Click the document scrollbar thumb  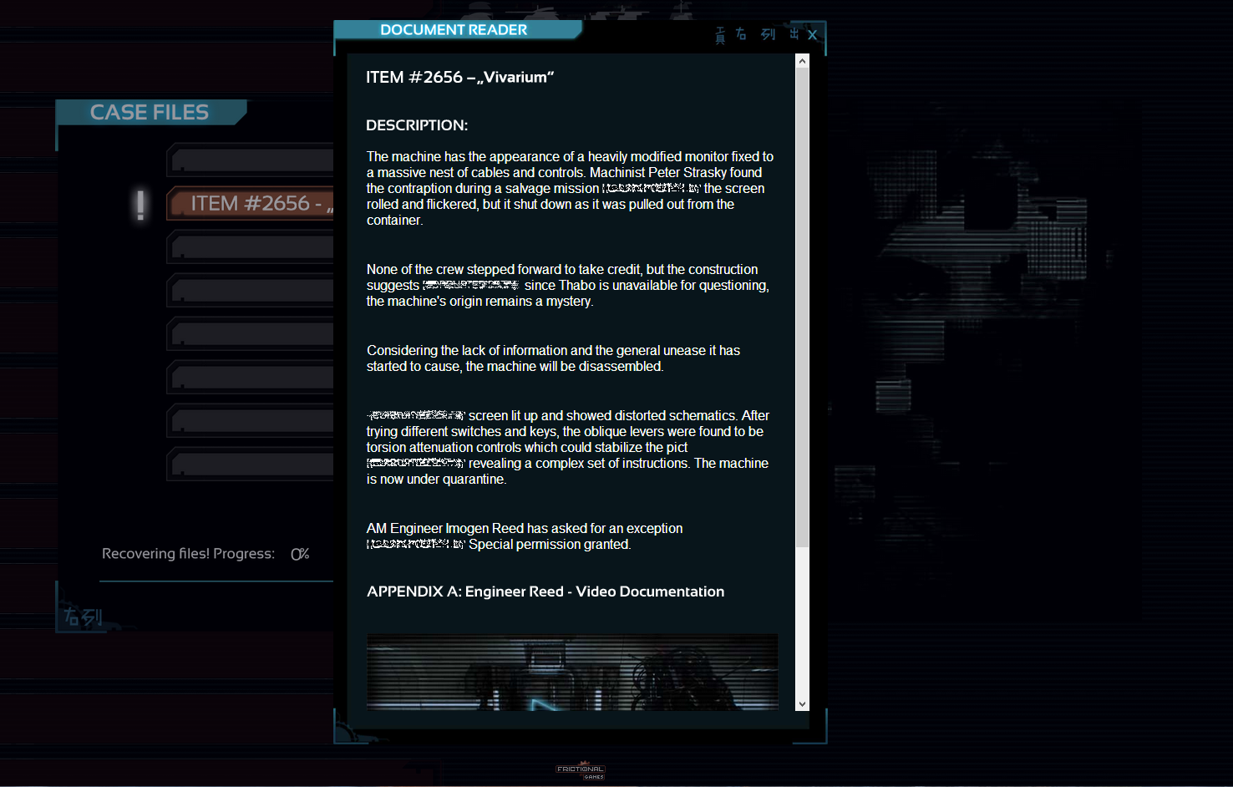(802, 307)
